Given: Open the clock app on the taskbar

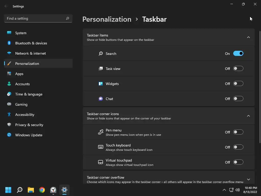Looking at the screenshot, I should pos(53,190).
